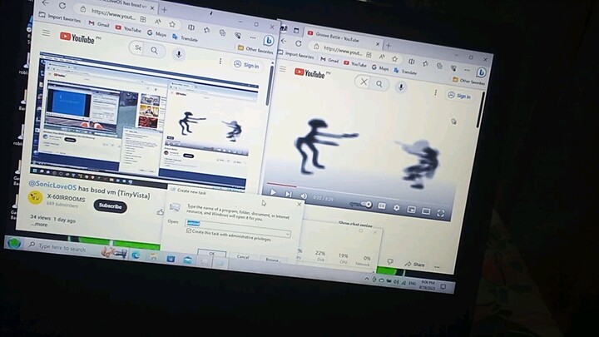
Task: Enter fullscreen on the right video player
Action: pyautogui.click(x=441, y=213)
